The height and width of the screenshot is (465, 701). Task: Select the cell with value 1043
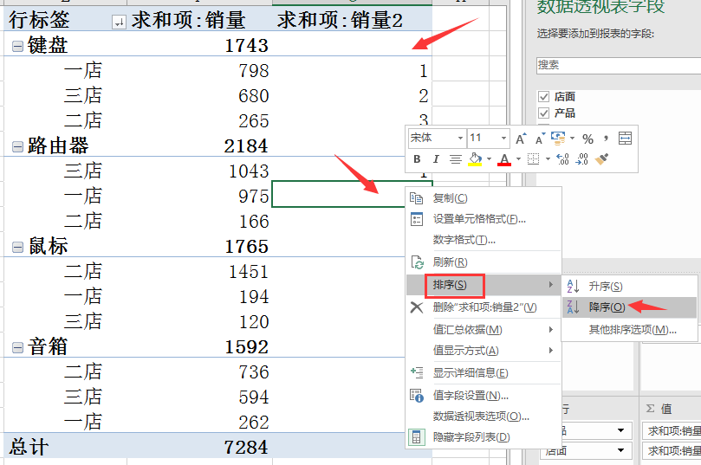200,171
